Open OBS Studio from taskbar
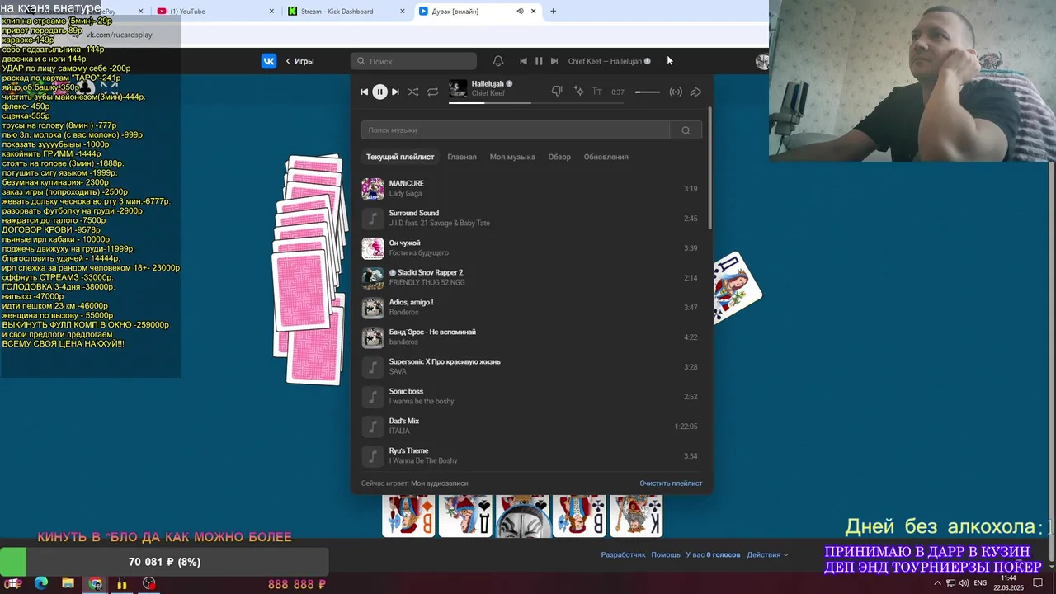1056x594 pixels. point(148,583)
